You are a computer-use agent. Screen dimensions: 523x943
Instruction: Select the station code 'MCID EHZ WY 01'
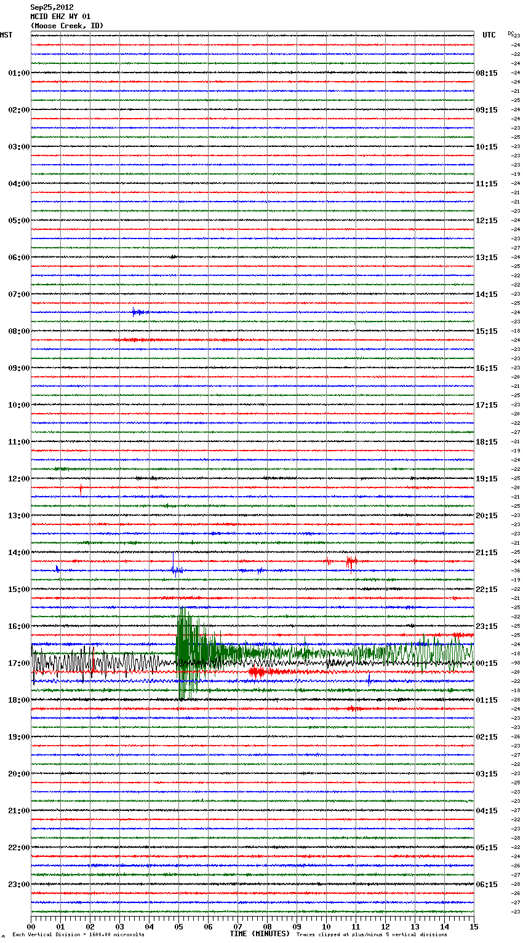tap(60, 17)
